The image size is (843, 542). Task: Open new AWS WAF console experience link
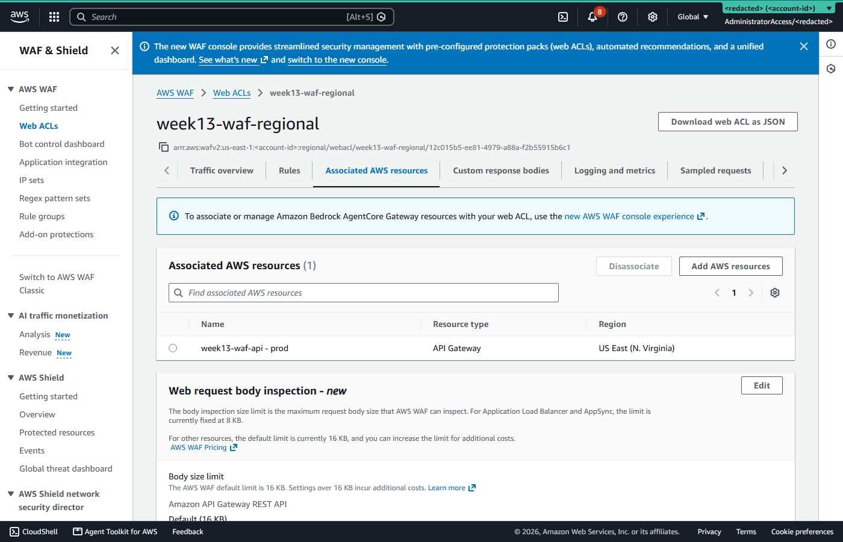click(635, 216)
